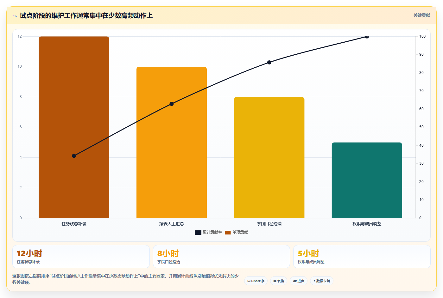Select the teal 权限与成员调整 bar
Image resolution: width=443 pixels, height=298 pixels.
click(x=367, y=180)
